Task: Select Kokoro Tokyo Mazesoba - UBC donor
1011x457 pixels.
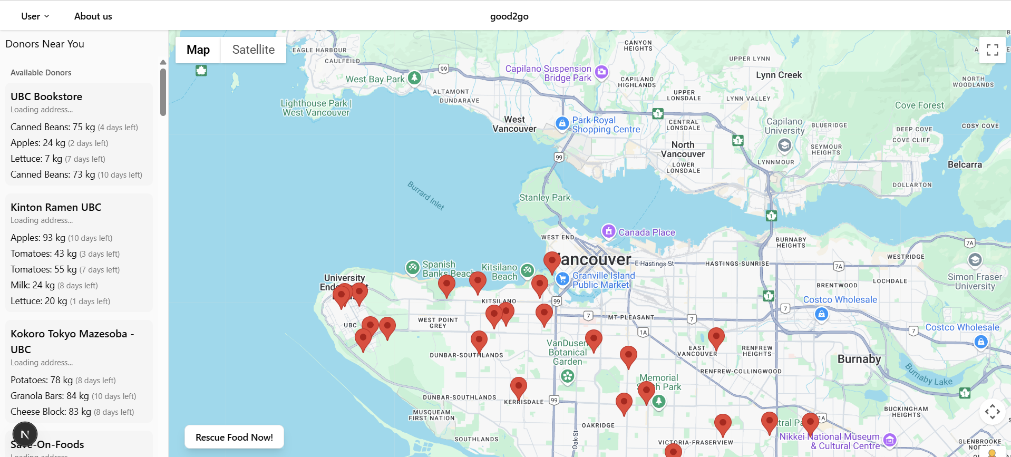Action: point(72,342)
